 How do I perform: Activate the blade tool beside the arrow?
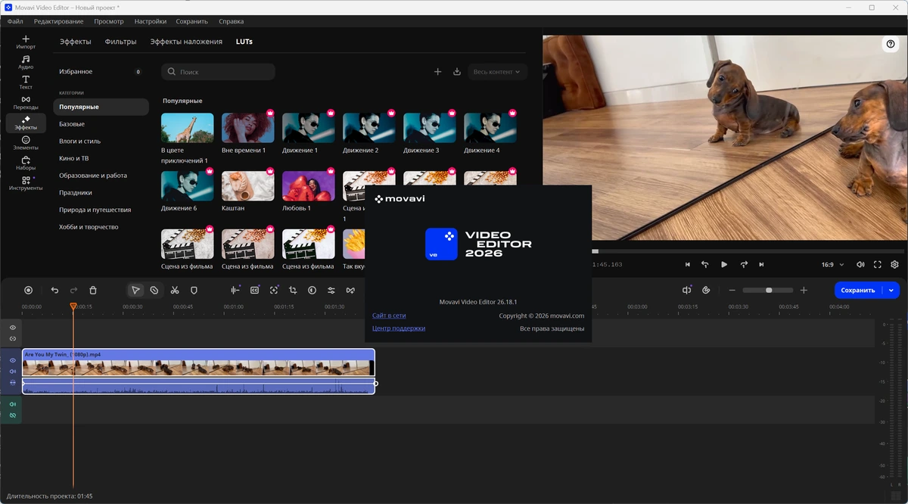point(154,290)
